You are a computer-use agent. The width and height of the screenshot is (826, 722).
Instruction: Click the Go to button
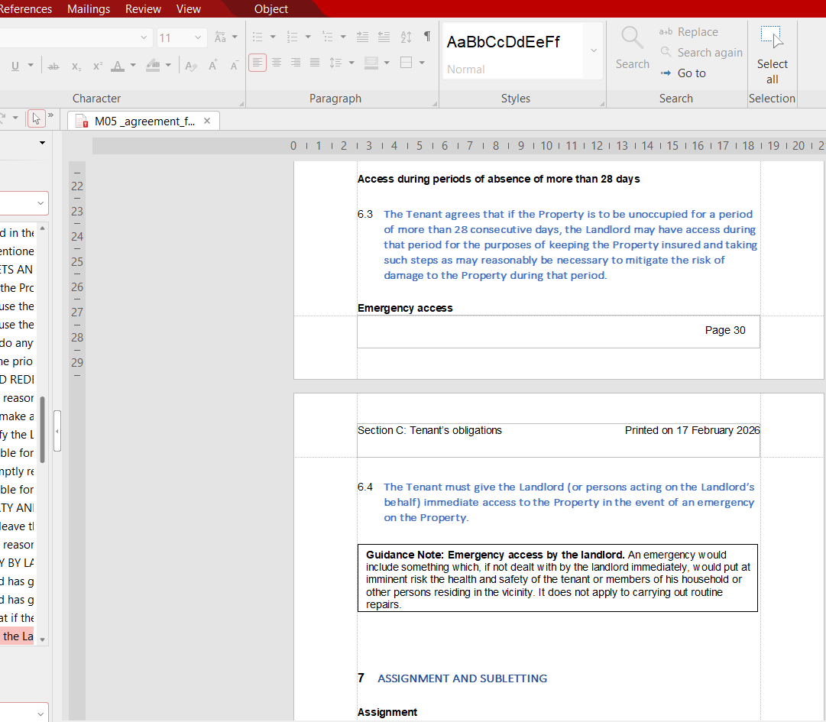pos(692,73)
